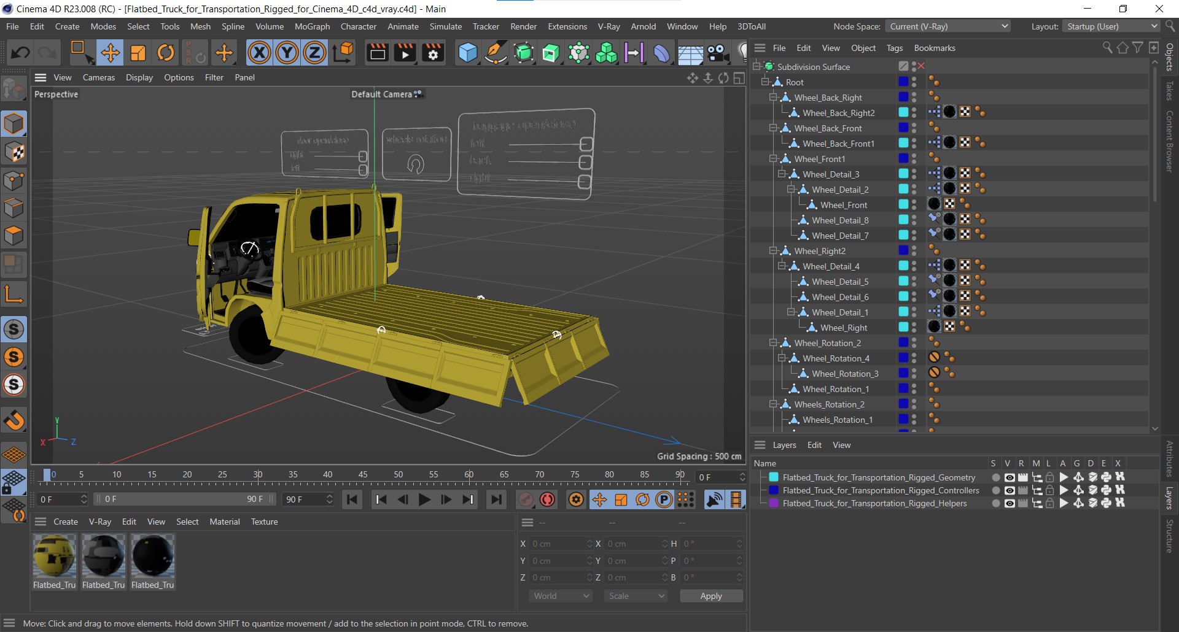The width and height of the screenshot is (1179, 632).
Task: Click the Make Editable icon in left sidebar
Action: coord(14,90)
